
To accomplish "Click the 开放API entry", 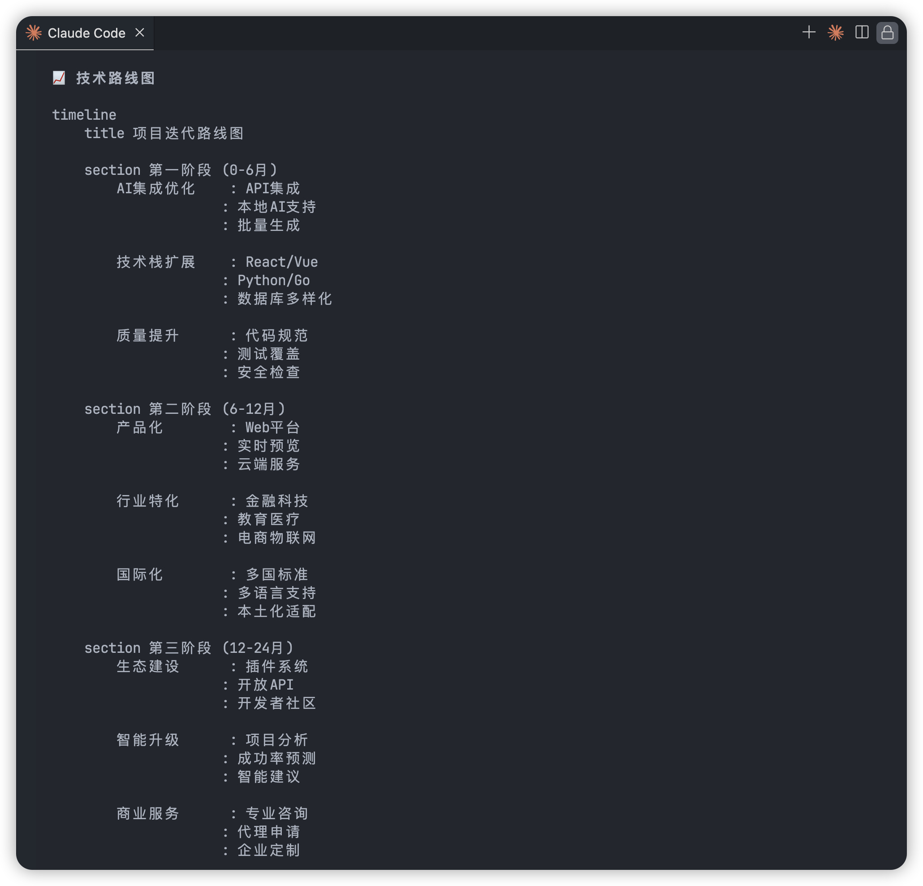I will coord(265,685).
